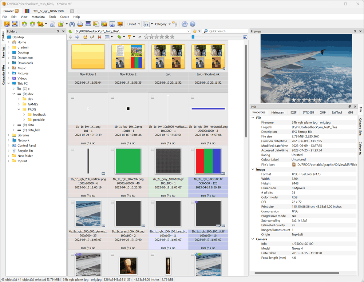Click the thumbnail size slider handle
Image resolution: width=364 pixels, height=282 pixels.
coord(193,37)
